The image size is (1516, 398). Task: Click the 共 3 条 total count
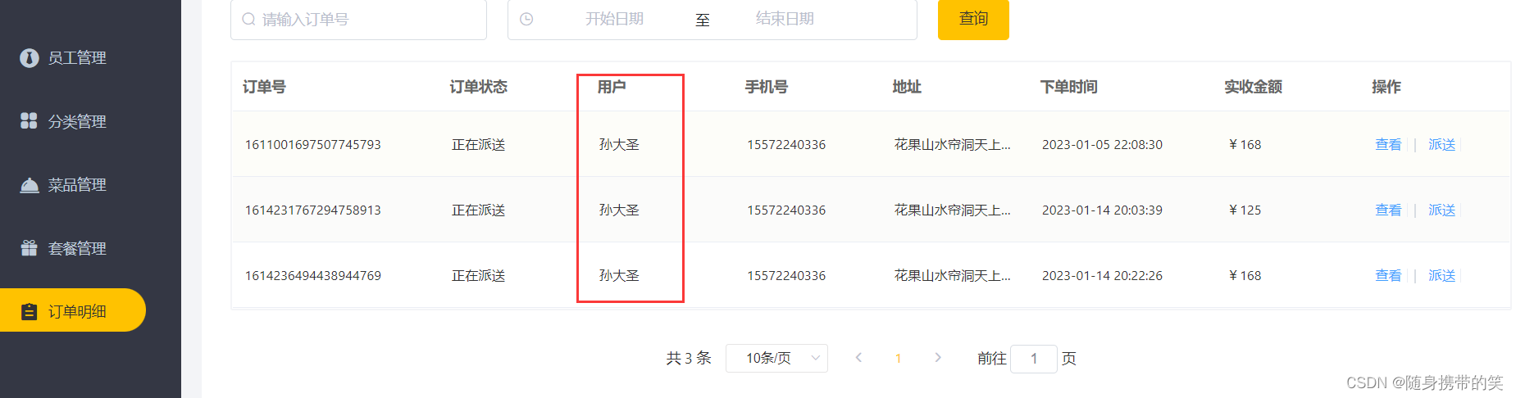tap(689, 358)
